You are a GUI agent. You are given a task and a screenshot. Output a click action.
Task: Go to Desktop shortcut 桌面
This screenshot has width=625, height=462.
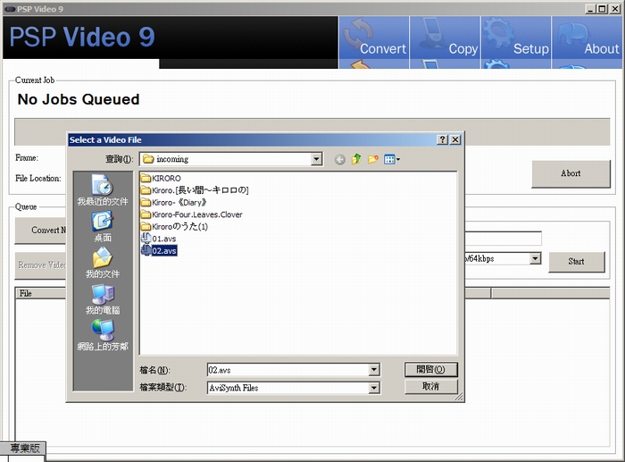click(103, 227)
